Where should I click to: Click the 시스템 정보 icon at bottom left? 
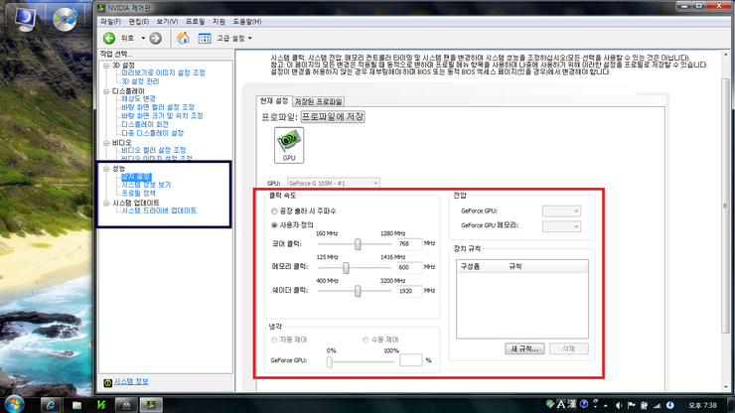pos(107,382)
